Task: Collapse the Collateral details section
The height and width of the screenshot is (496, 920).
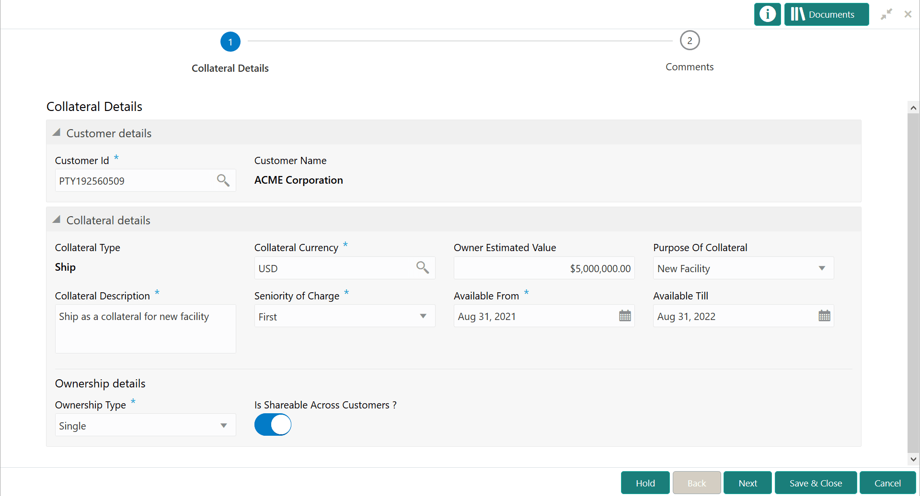Action: coord(57,220)
